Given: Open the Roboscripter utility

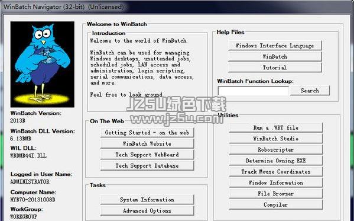Looking at the screenshot, I should (x=276, y=150).
